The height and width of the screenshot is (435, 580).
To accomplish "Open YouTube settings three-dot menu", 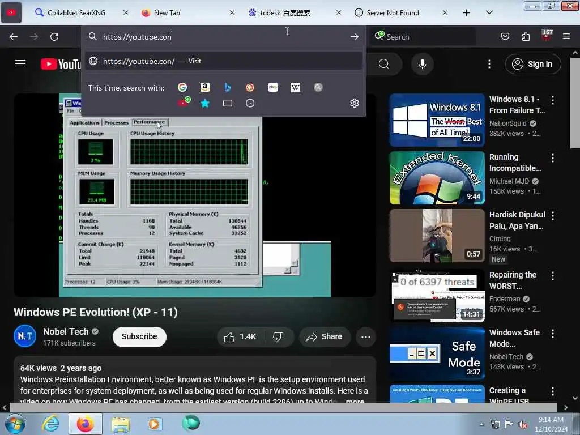I will click(489, 64).
